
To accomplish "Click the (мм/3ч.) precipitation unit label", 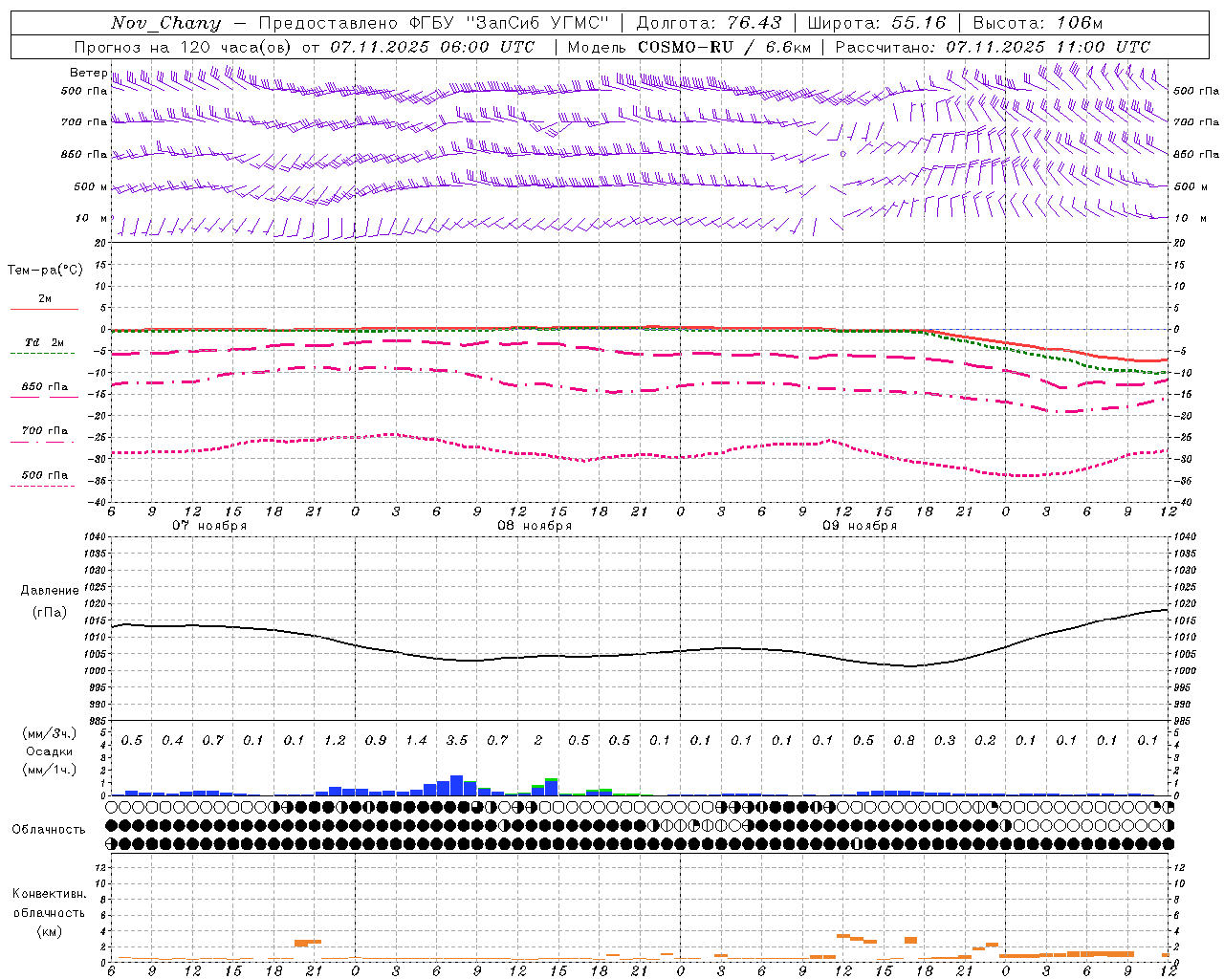I will [50, 733].
